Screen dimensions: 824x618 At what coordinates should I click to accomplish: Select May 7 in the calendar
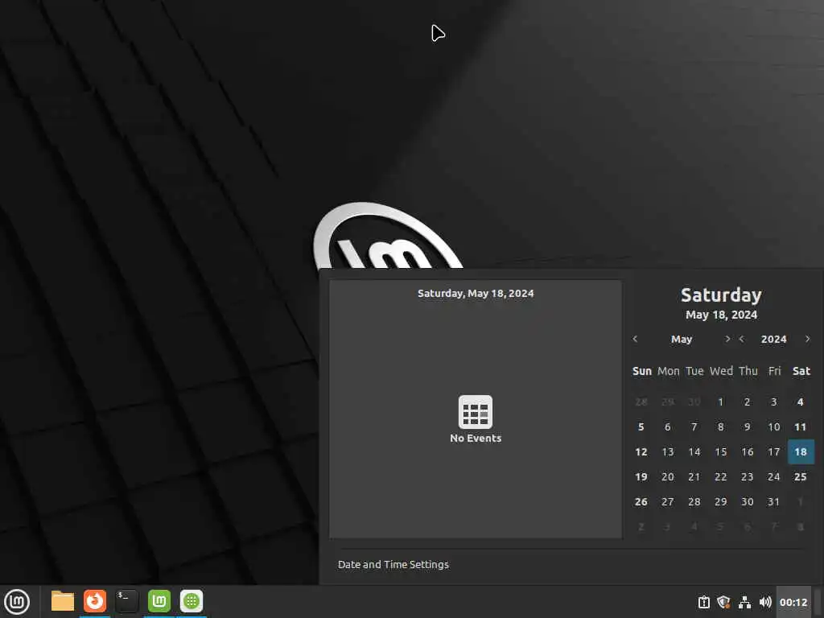click(694, 426)
